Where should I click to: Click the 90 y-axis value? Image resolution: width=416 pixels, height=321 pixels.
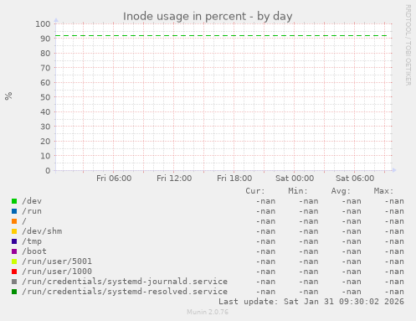point(45,39)
